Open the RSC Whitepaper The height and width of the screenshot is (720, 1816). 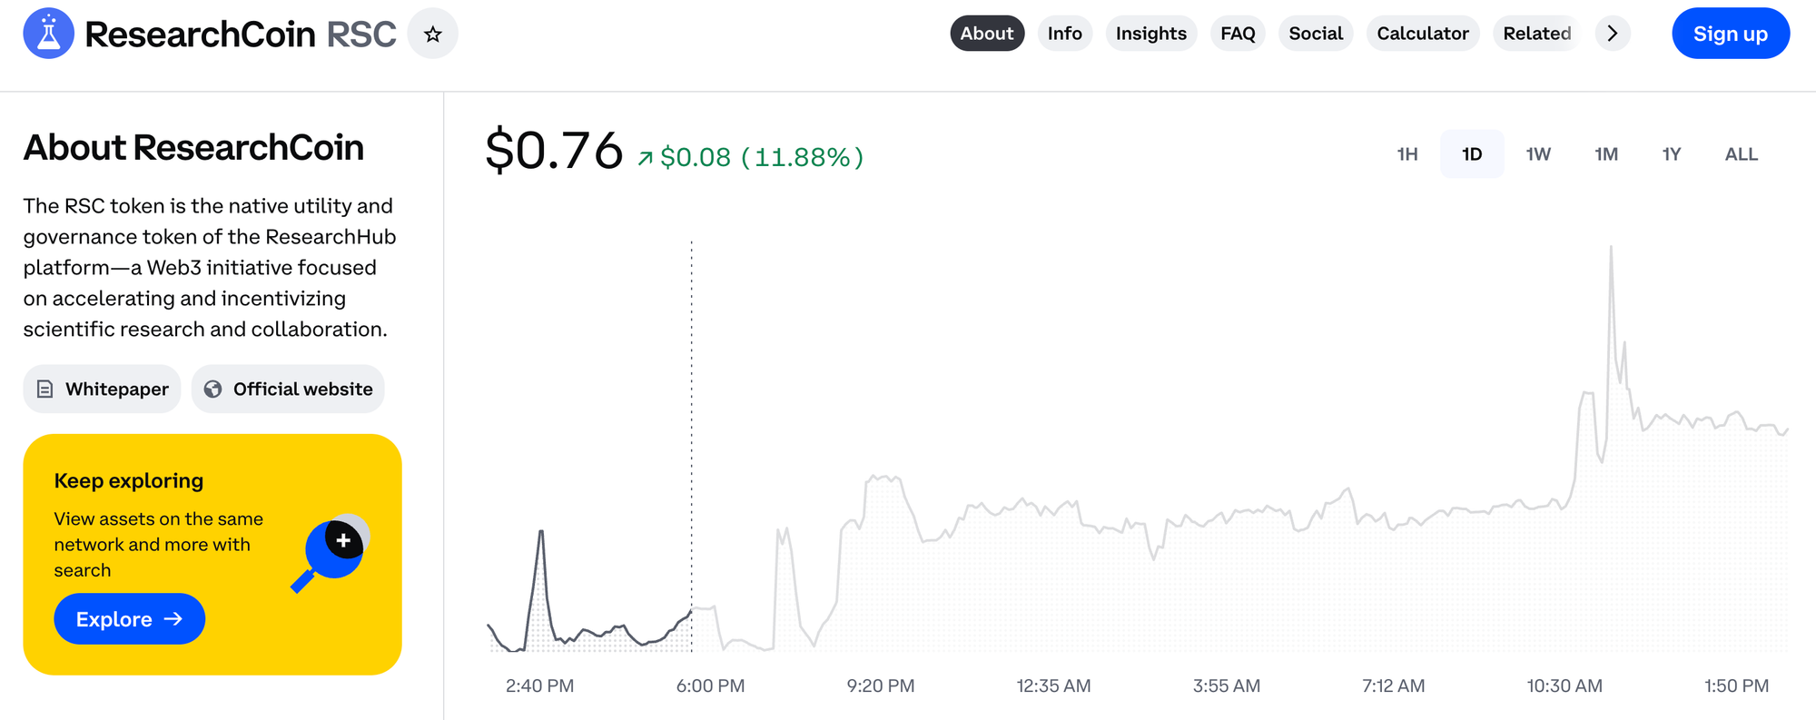click(x=102, y=389)
